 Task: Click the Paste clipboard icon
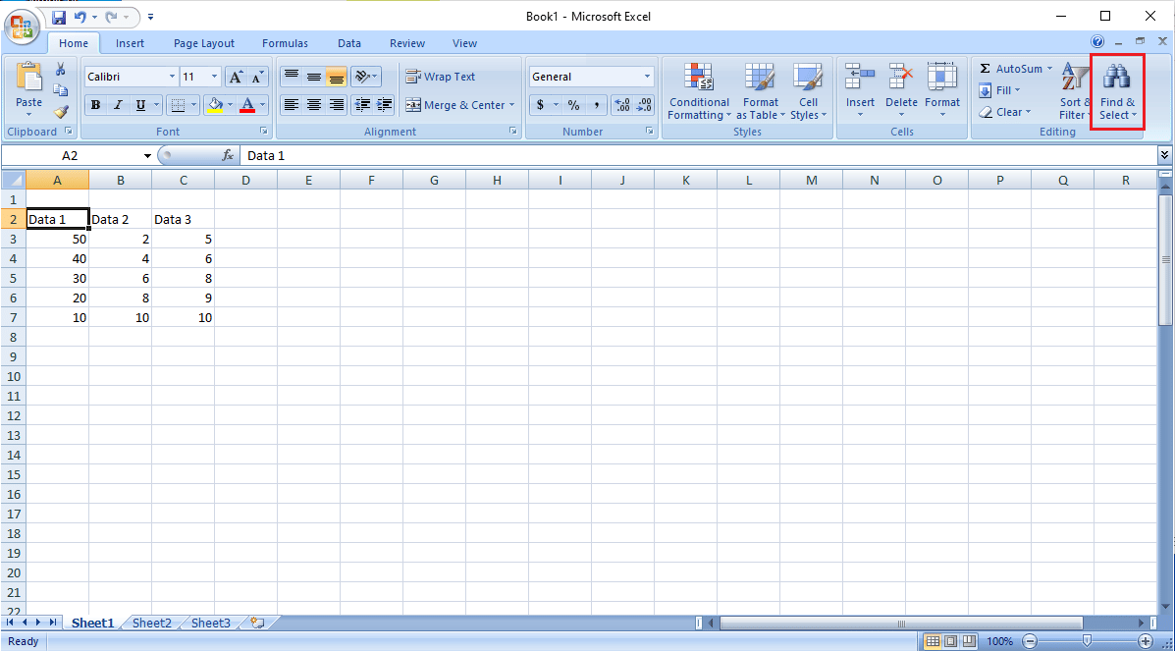click(x=29, y=78)
